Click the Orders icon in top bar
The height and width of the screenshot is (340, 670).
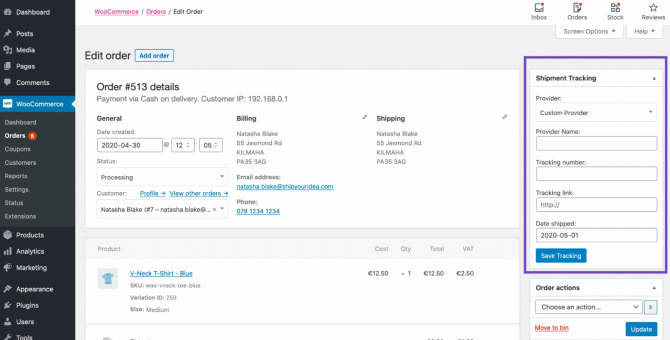tap(577, 8)
